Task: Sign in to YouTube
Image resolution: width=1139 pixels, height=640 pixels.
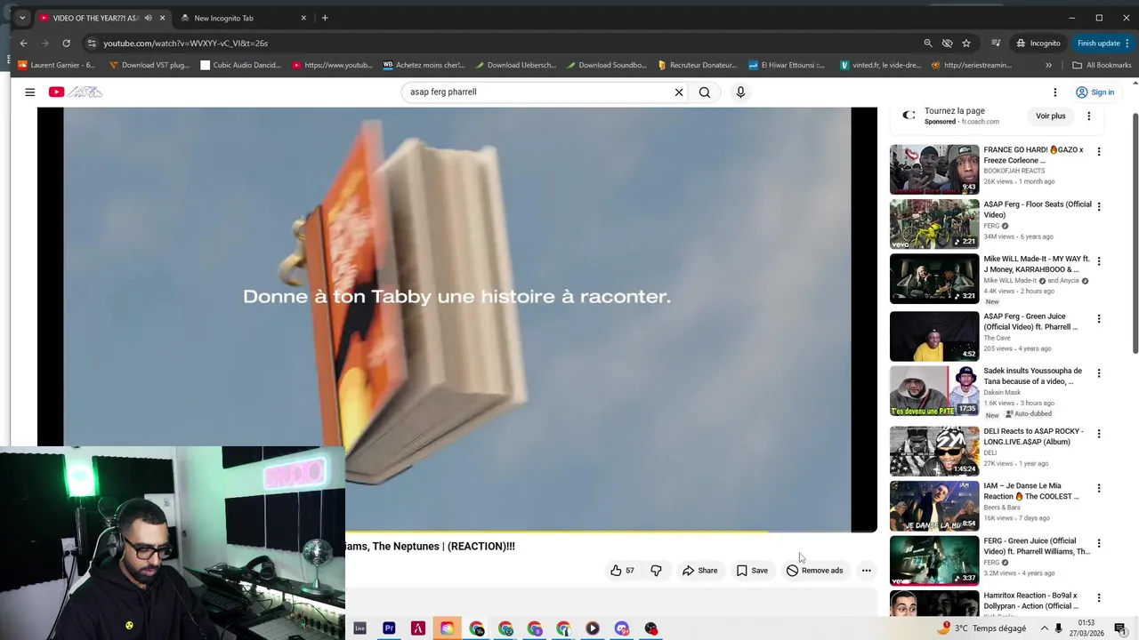Action: tap(1095, 92)
